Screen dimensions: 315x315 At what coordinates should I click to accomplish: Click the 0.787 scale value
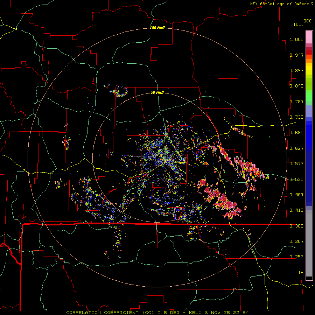pos(296,101)
